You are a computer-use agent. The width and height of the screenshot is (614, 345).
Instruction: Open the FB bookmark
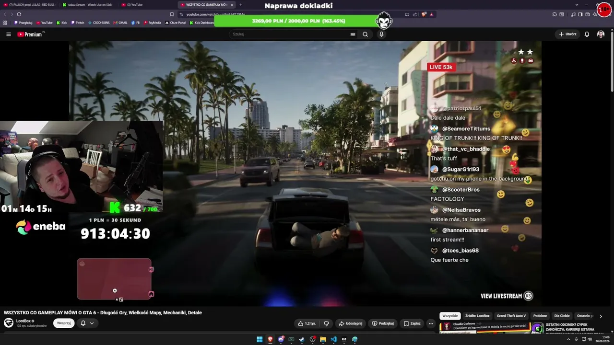pyautogui.click(x=135, y=23)
